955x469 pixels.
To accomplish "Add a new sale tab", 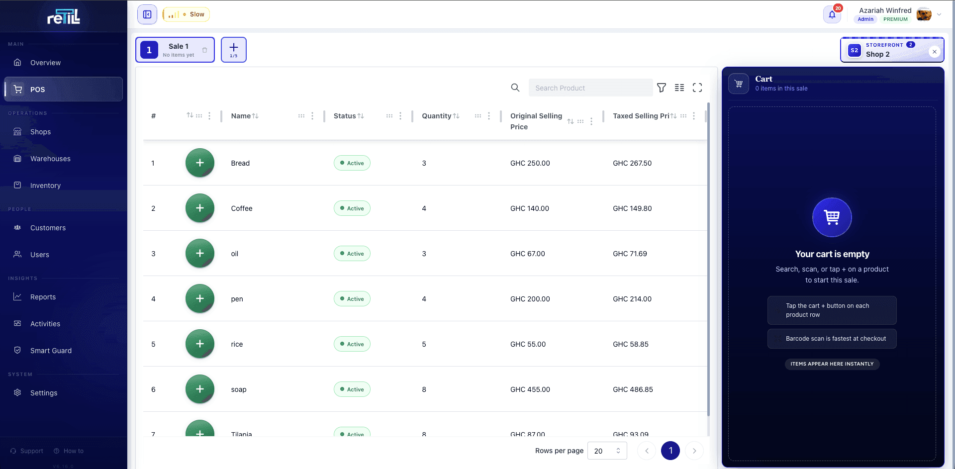I will tap(234, 50).
